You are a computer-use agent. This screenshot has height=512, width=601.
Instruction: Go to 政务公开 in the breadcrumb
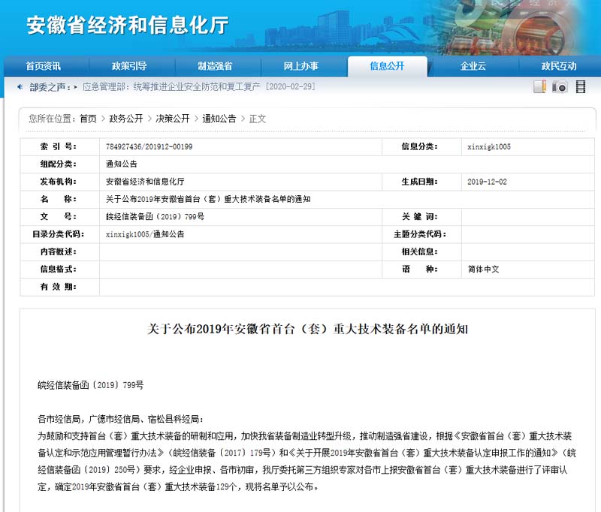pyautogui.click(x=125, y=119)
